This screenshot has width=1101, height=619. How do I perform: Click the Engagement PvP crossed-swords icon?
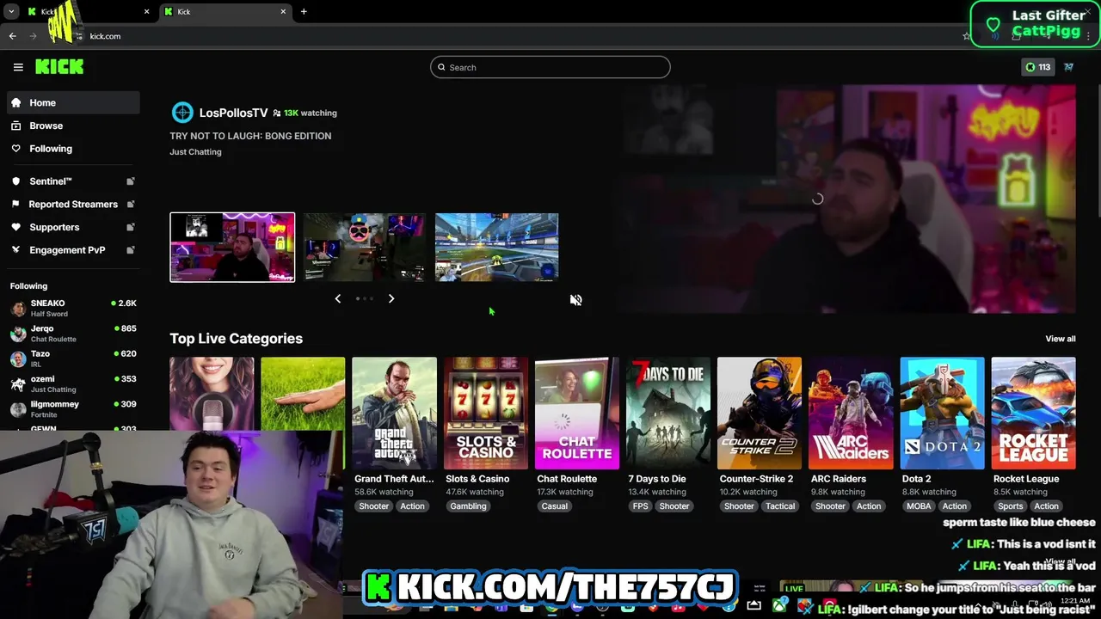click(x=16, y=250)
